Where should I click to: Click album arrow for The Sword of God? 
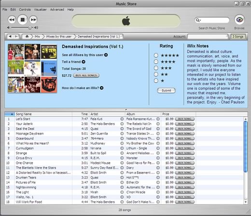pos(158,129)
